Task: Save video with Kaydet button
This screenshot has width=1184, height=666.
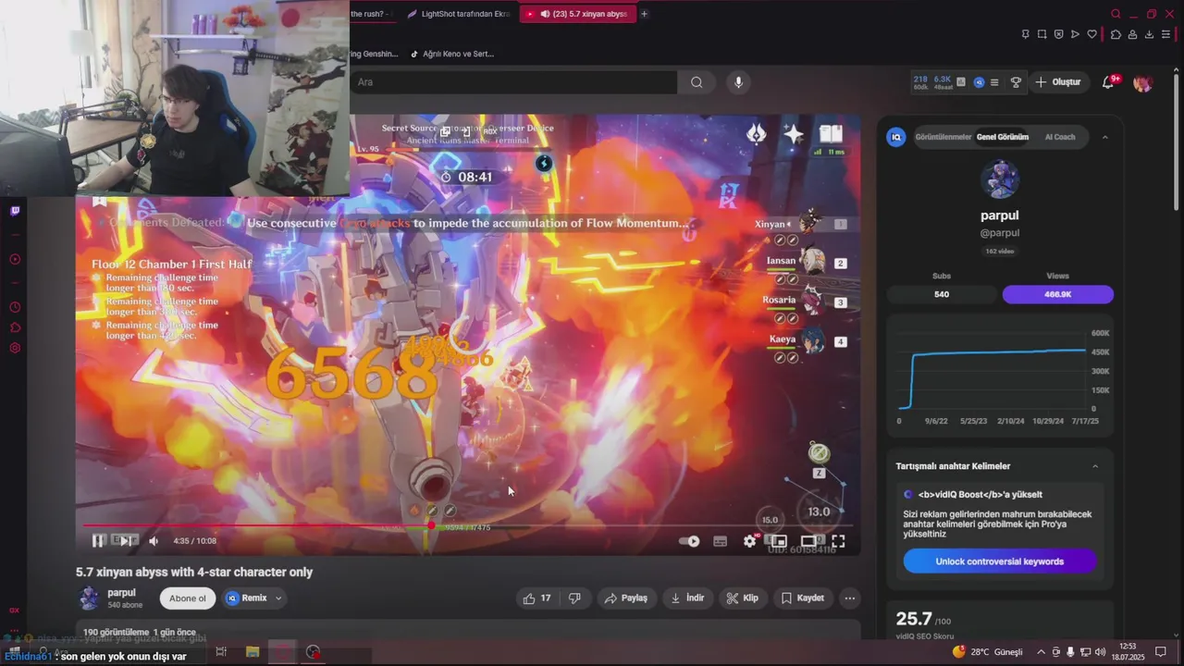Action: pos(802,598)
